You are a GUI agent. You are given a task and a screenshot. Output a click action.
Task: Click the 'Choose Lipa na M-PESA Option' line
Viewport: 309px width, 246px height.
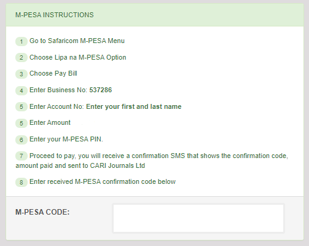pyautogui.click(x=78, y=57)
